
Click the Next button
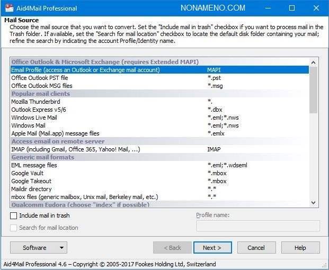pos(212,247)
